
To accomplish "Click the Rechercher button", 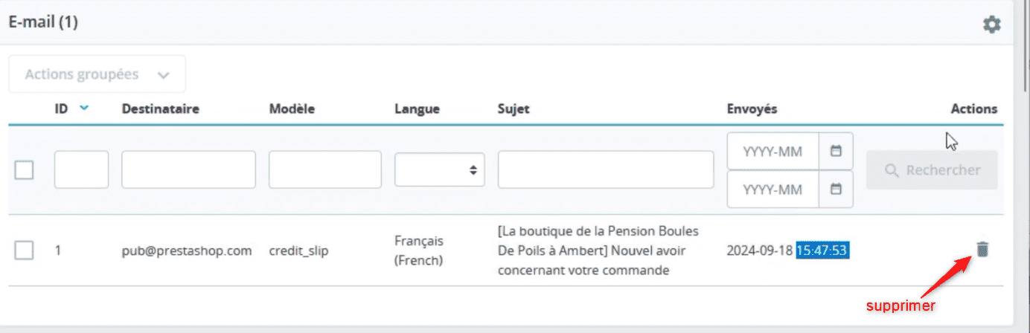I will (933, 170).
